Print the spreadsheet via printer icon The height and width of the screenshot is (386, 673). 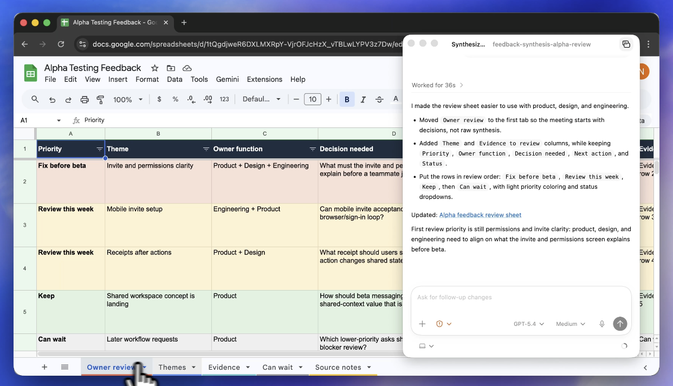click(x=85, y=99)
